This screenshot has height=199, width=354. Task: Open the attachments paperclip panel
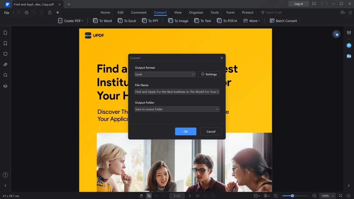point(5,65)
